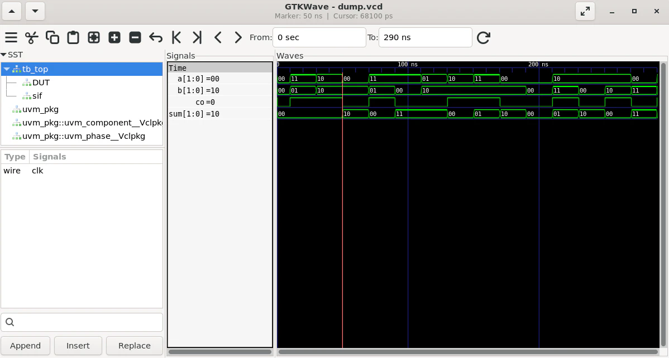Click the waves horizontal scrollbar

[468, 352]
